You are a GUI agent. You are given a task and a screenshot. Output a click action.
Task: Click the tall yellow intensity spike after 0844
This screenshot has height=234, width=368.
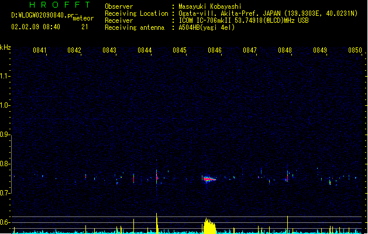click(157, 223)
